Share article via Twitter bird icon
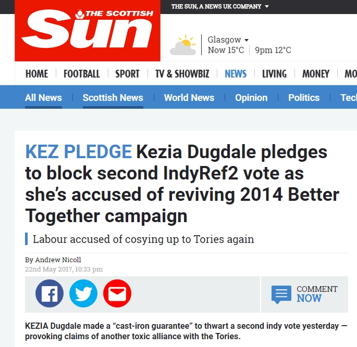The width and height of the screenshot is (357, 347). tap(83, 293)
